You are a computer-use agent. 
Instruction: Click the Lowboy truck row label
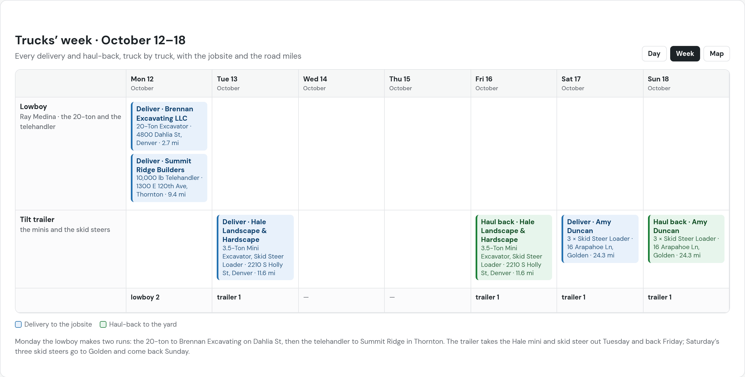click(33, 107)
